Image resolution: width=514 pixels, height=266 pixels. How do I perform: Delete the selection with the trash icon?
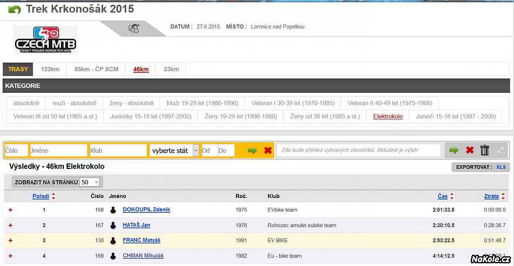485,151
